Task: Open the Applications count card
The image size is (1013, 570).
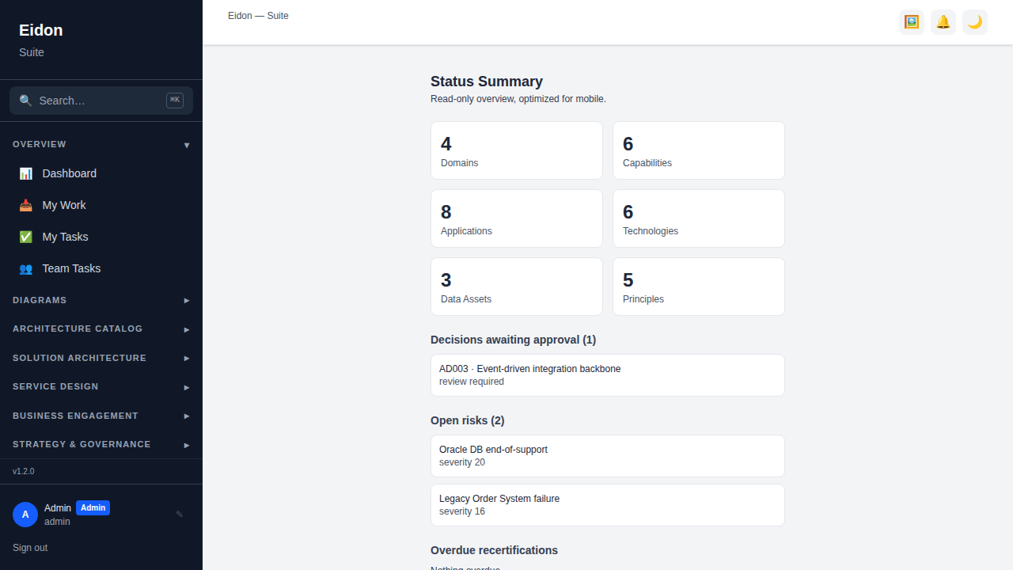Action: click(x=517, y=218)
